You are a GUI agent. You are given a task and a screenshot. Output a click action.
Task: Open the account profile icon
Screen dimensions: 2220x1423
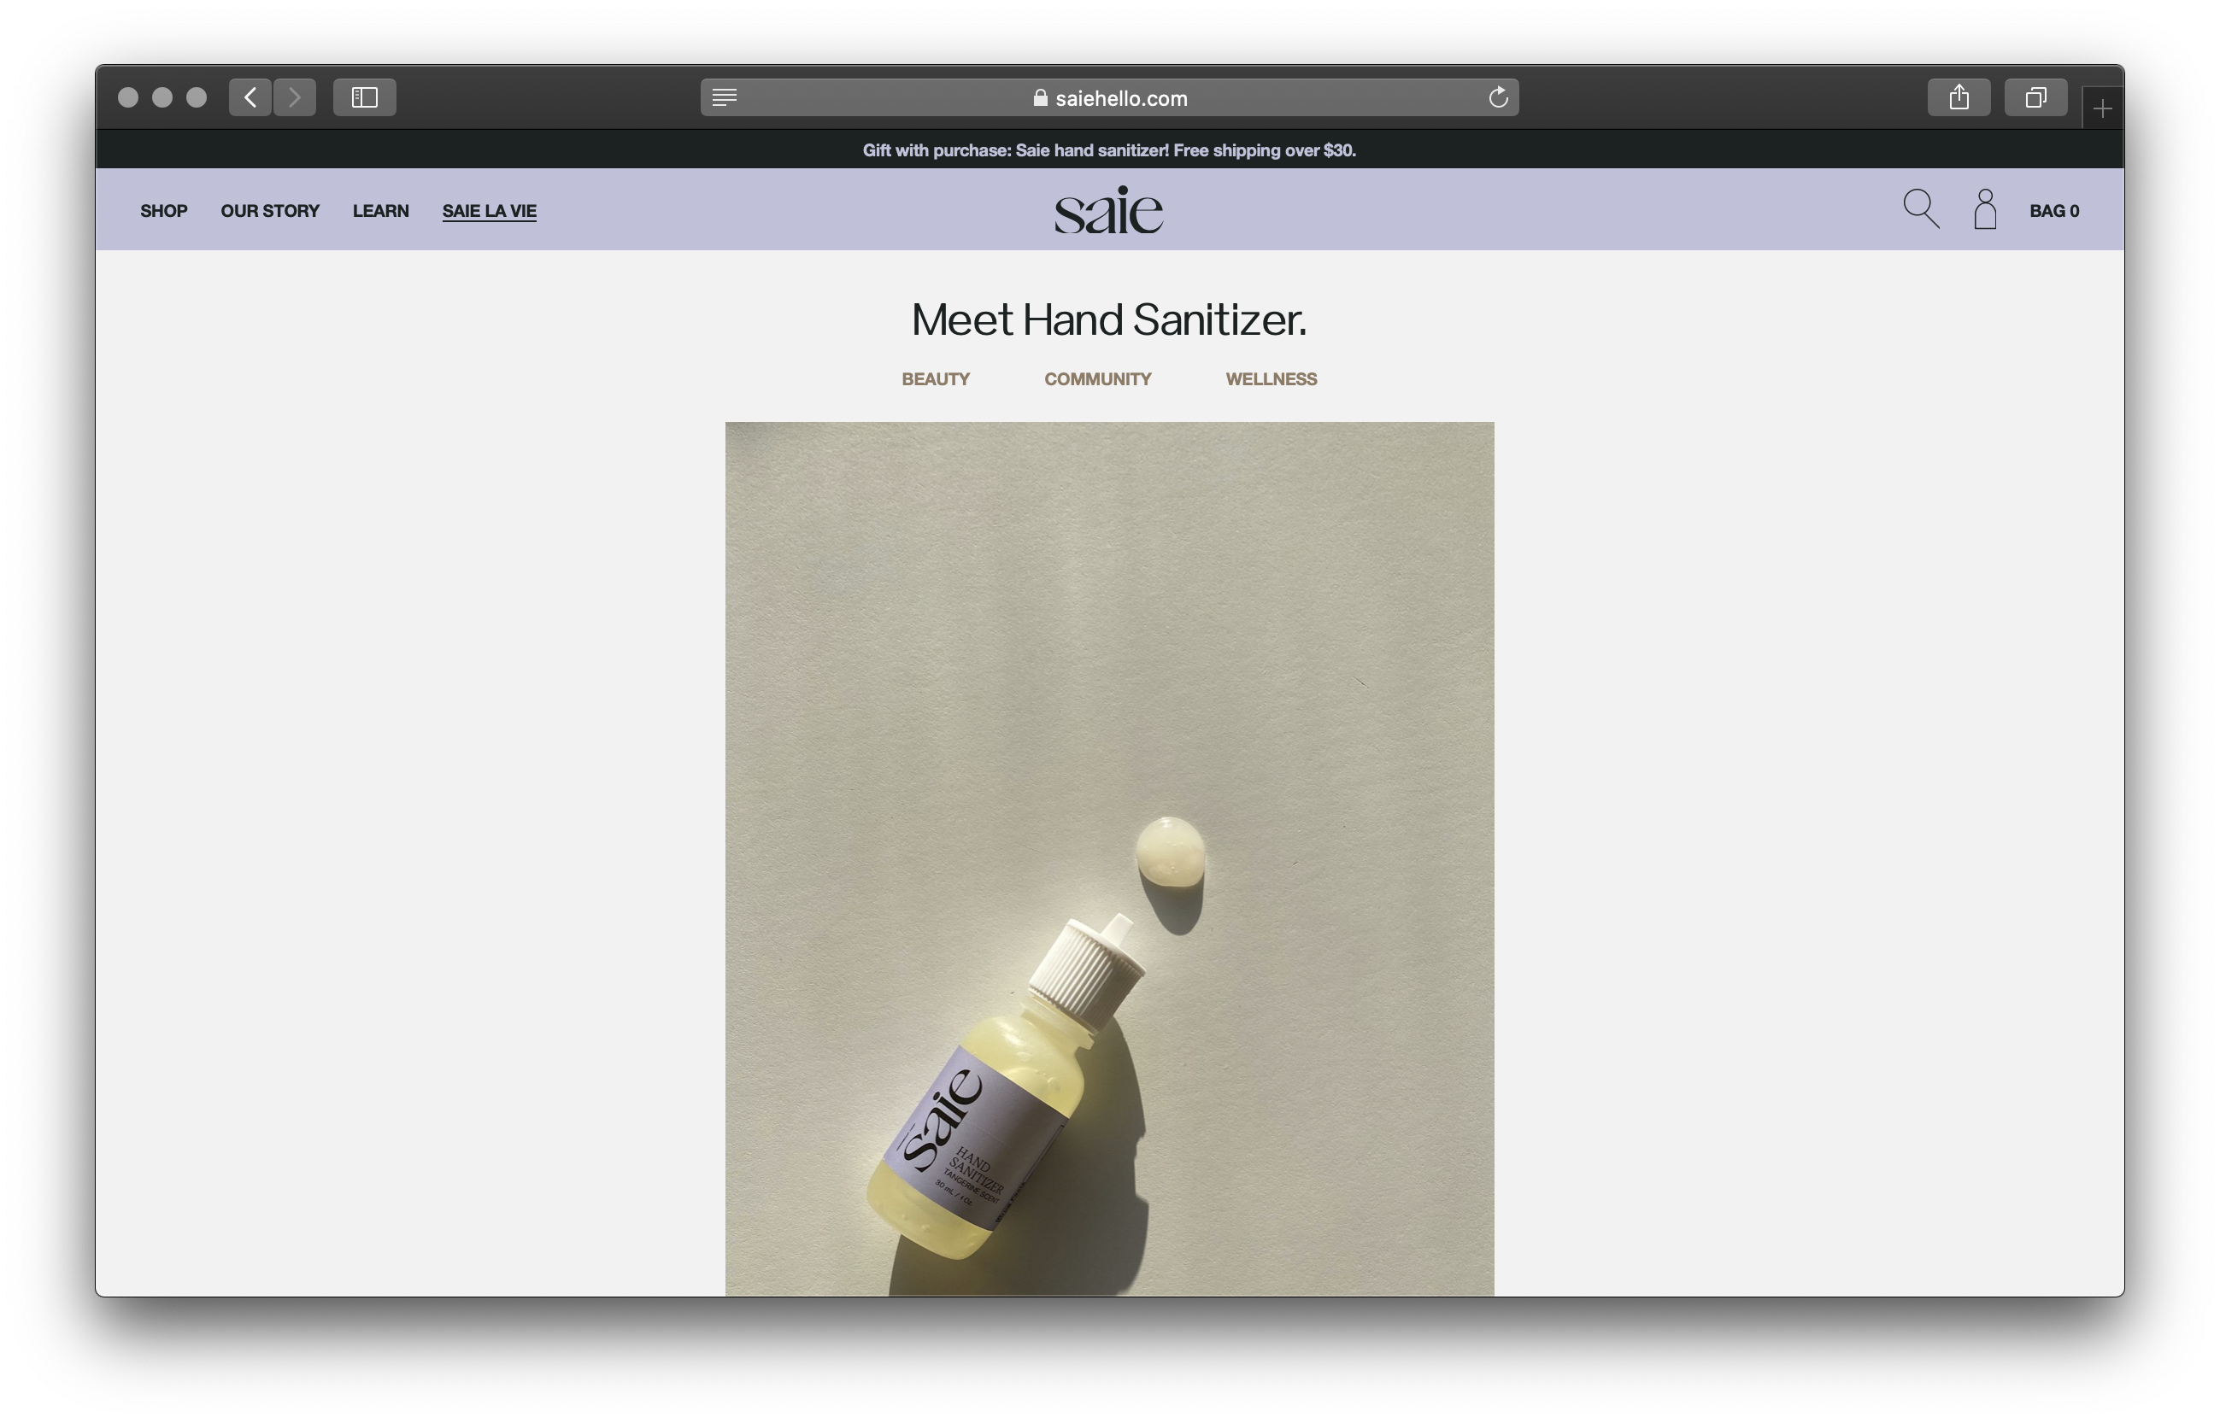tap(1984, 208)
